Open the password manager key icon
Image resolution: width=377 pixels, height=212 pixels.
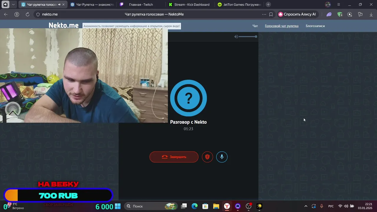pos(360,14)
